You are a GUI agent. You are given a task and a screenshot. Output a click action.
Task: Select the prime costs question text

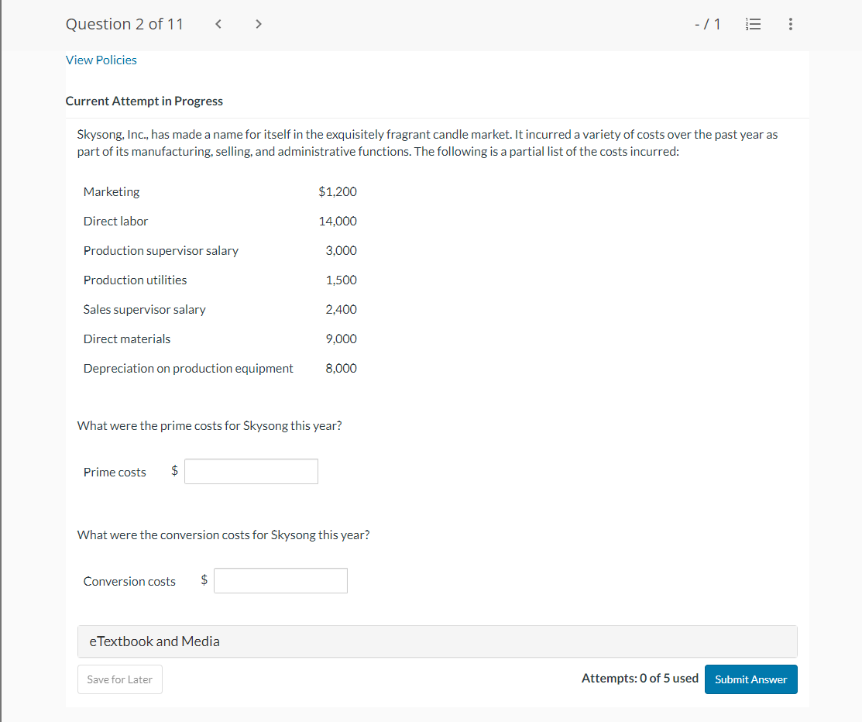(x=209, y=425)
